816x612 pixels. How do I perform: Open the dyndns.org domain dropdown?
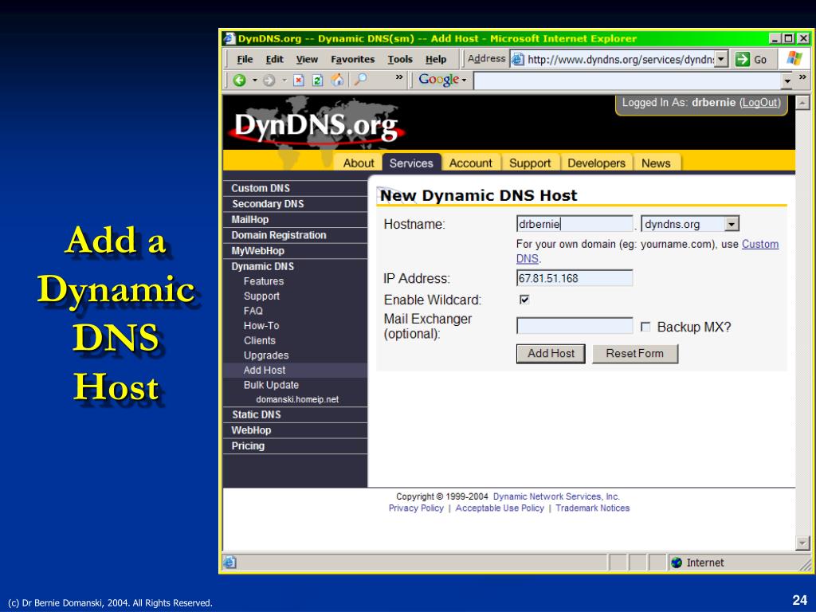pos(732,224)
